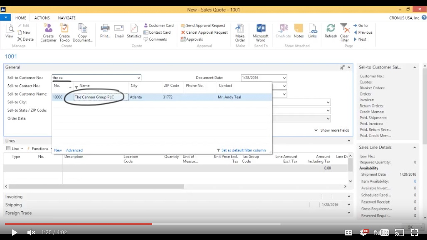Click the Make Order icon
The image size is (427, 240).
240,33
